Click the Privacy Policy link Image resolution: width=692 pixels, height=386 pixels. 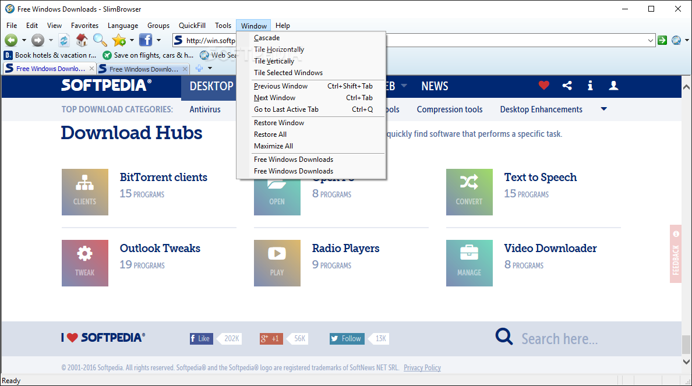pyautogui.click(x=422, y=367)
